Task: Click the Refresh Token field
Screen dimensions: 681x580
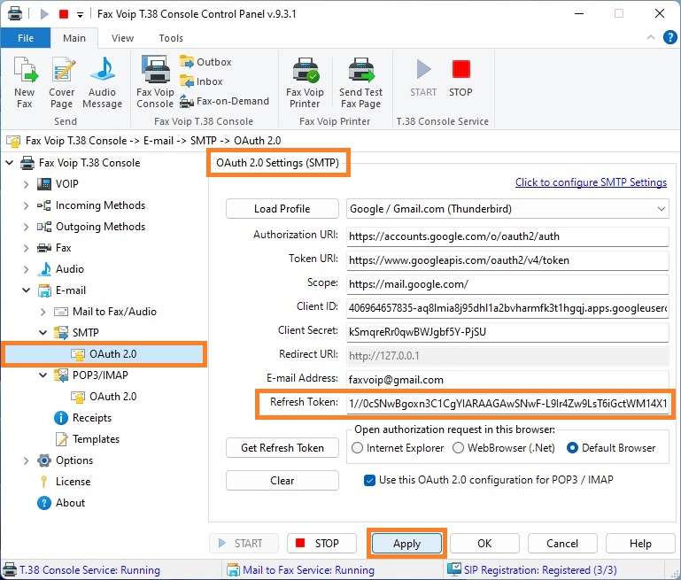Action: [507, 404]
